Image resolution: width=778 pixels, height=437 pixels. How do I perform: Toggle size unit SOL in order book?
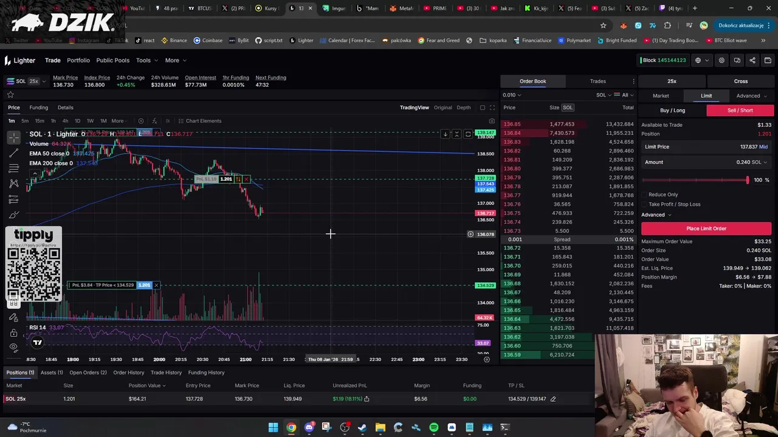[x=568, y=107]
